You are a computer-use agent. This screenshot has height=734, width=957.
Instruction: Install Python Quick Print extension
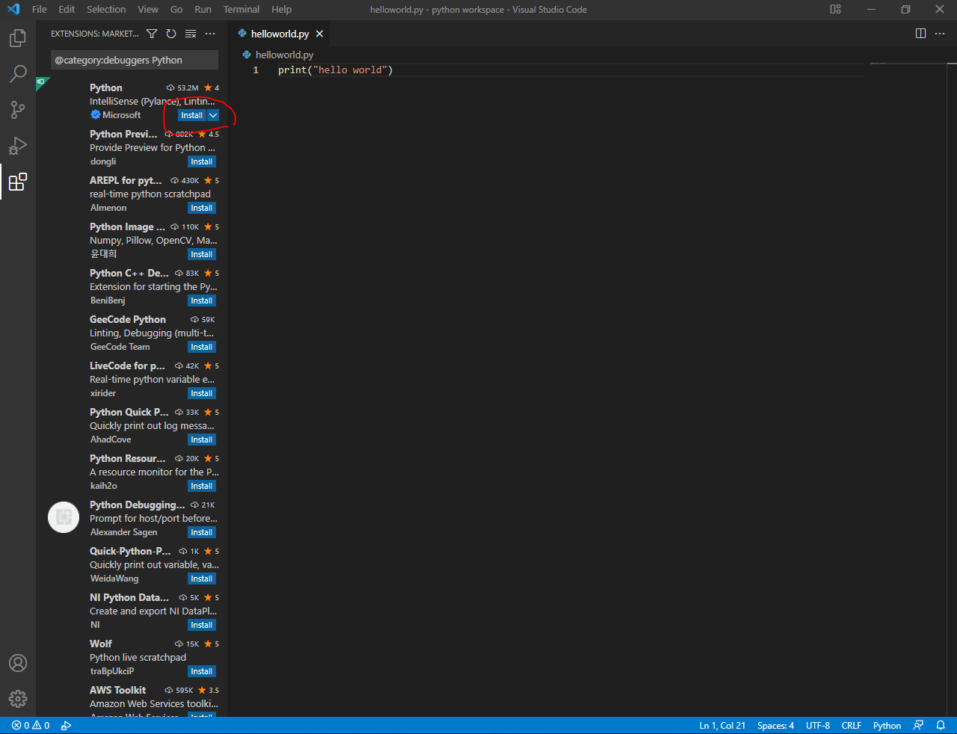click(x=202, y=440)
